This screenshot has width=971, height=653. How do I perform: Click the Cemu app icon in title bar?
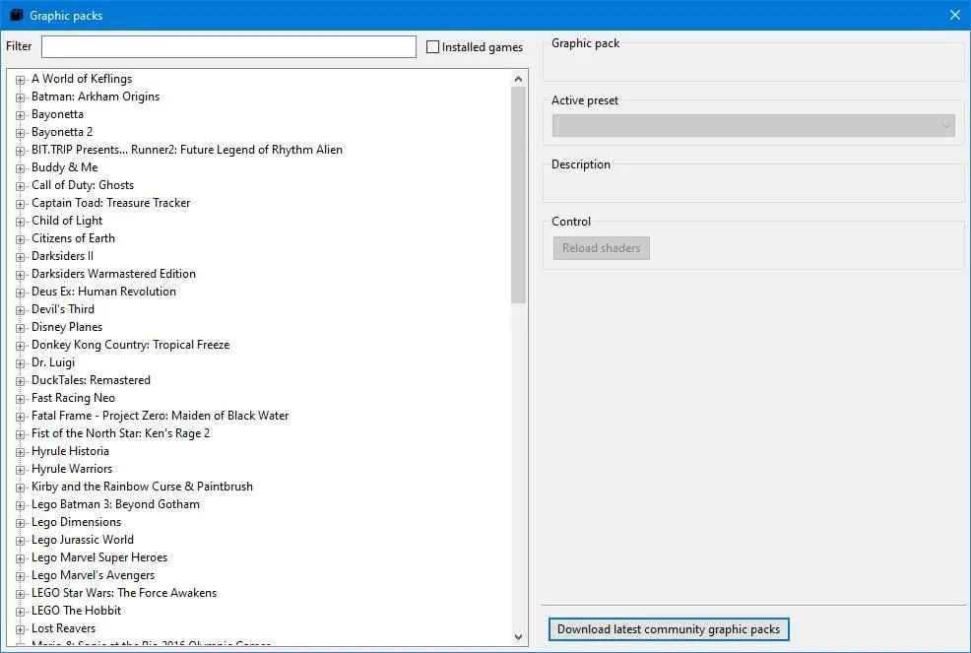point(17,15)
